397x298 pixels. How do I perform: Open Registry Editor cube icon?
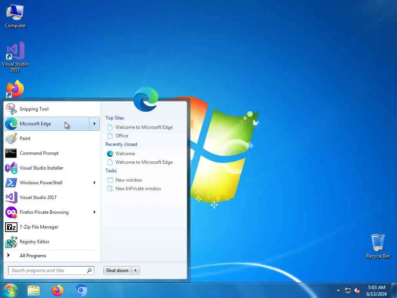click(11, 242)
